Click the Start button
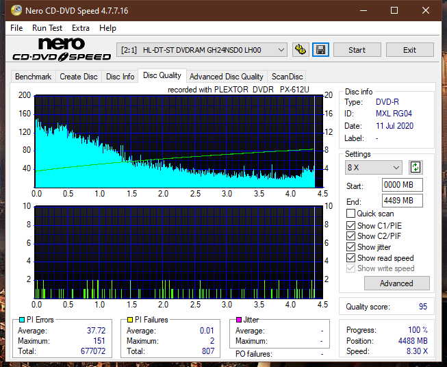Viewport: 447px width, 367px height. tap(357, 50)
